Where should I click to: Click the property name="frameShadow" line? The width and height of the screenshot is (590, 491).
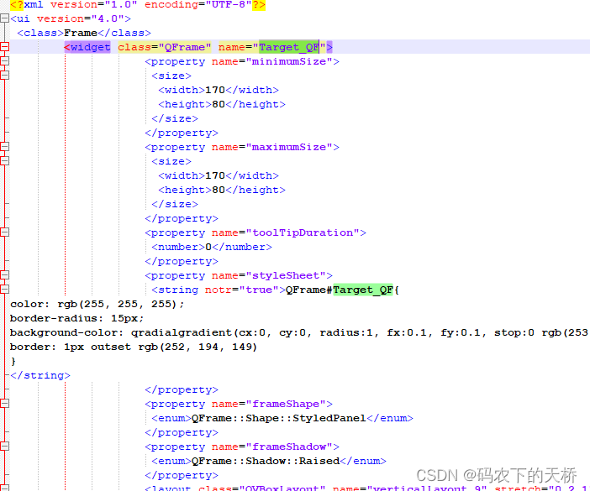[242, 447]
